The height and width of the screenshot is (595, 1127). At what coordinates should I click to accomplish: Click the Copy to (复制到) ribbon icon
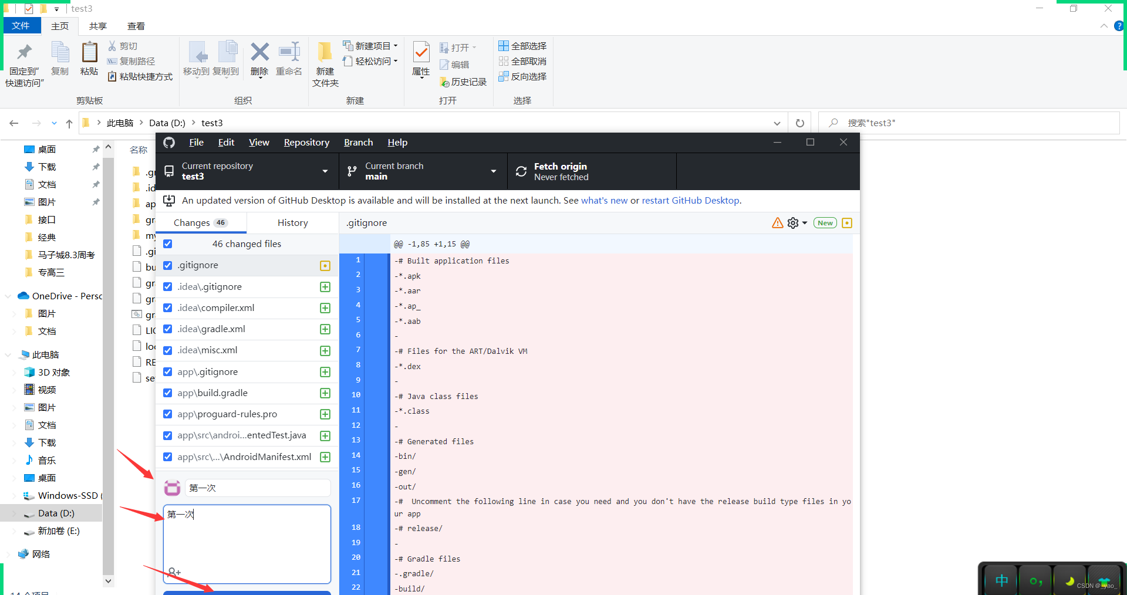[227, 52]
